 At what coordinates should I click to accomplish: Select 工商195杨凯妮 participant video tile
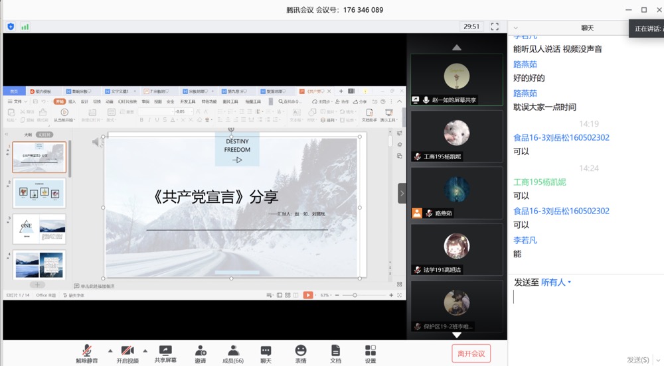point(457,136)
